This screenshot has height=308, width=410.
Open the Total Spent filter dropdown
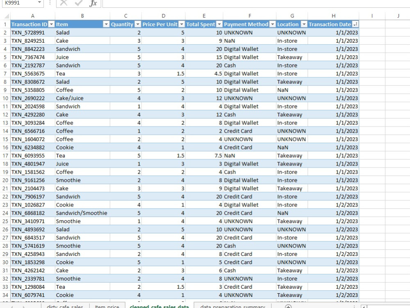[219, 24]
